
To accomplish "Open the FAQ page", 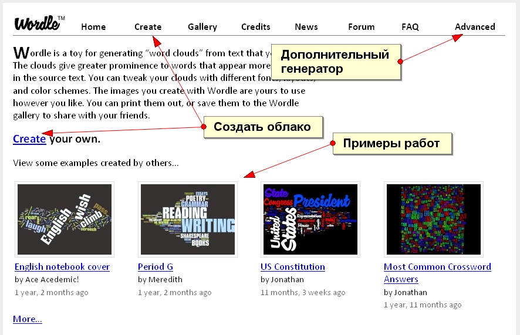I will coord(410,27).
